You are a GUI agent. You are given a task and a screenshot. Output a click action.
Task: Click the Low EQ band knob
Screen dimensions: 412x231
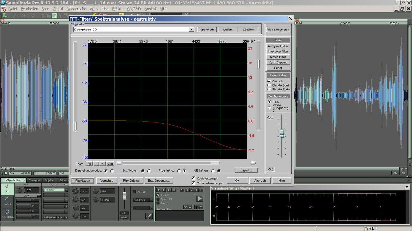(76, 216)
